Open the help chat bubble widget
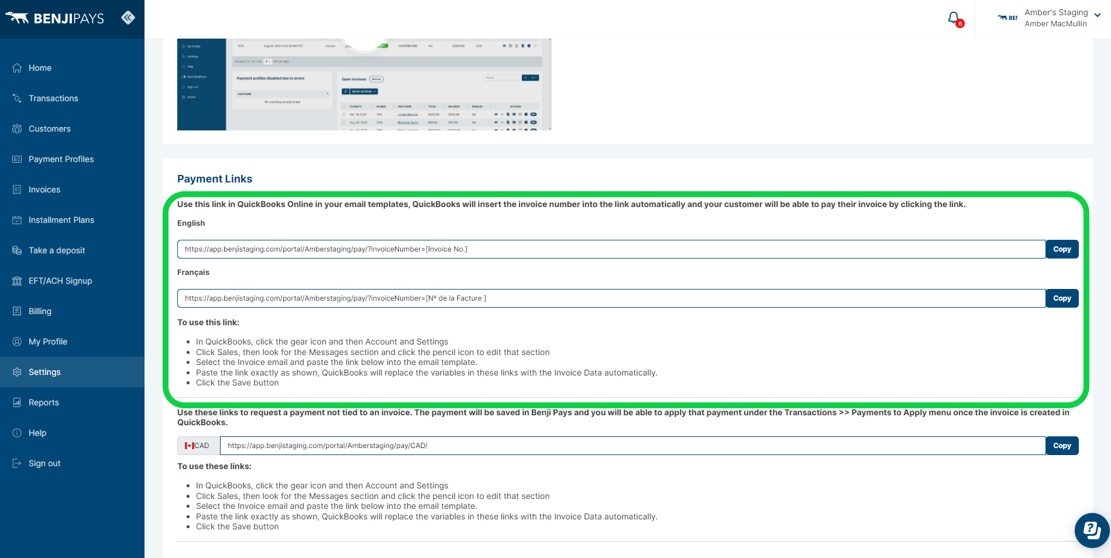Screen dimensions: 1111x558 pyautogui.click(x=1092, y=531)
